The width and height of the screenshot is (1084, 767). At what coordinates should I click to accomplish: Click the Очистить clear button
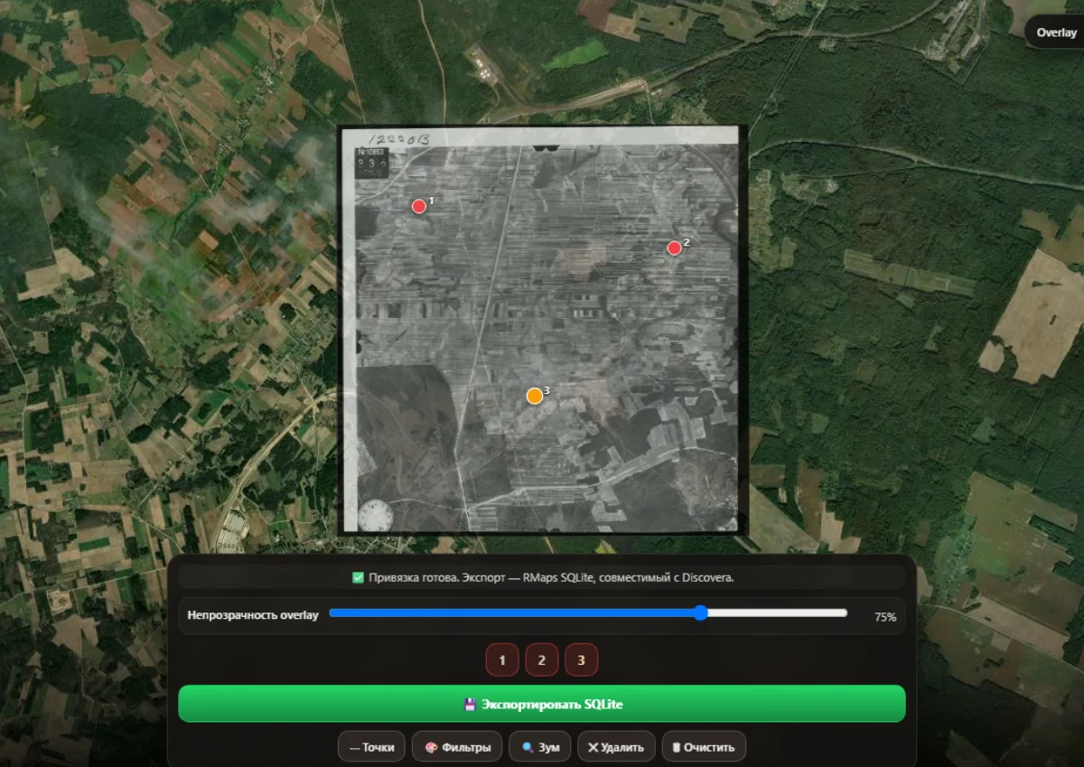pyautogui.click(x=704, y=747)
